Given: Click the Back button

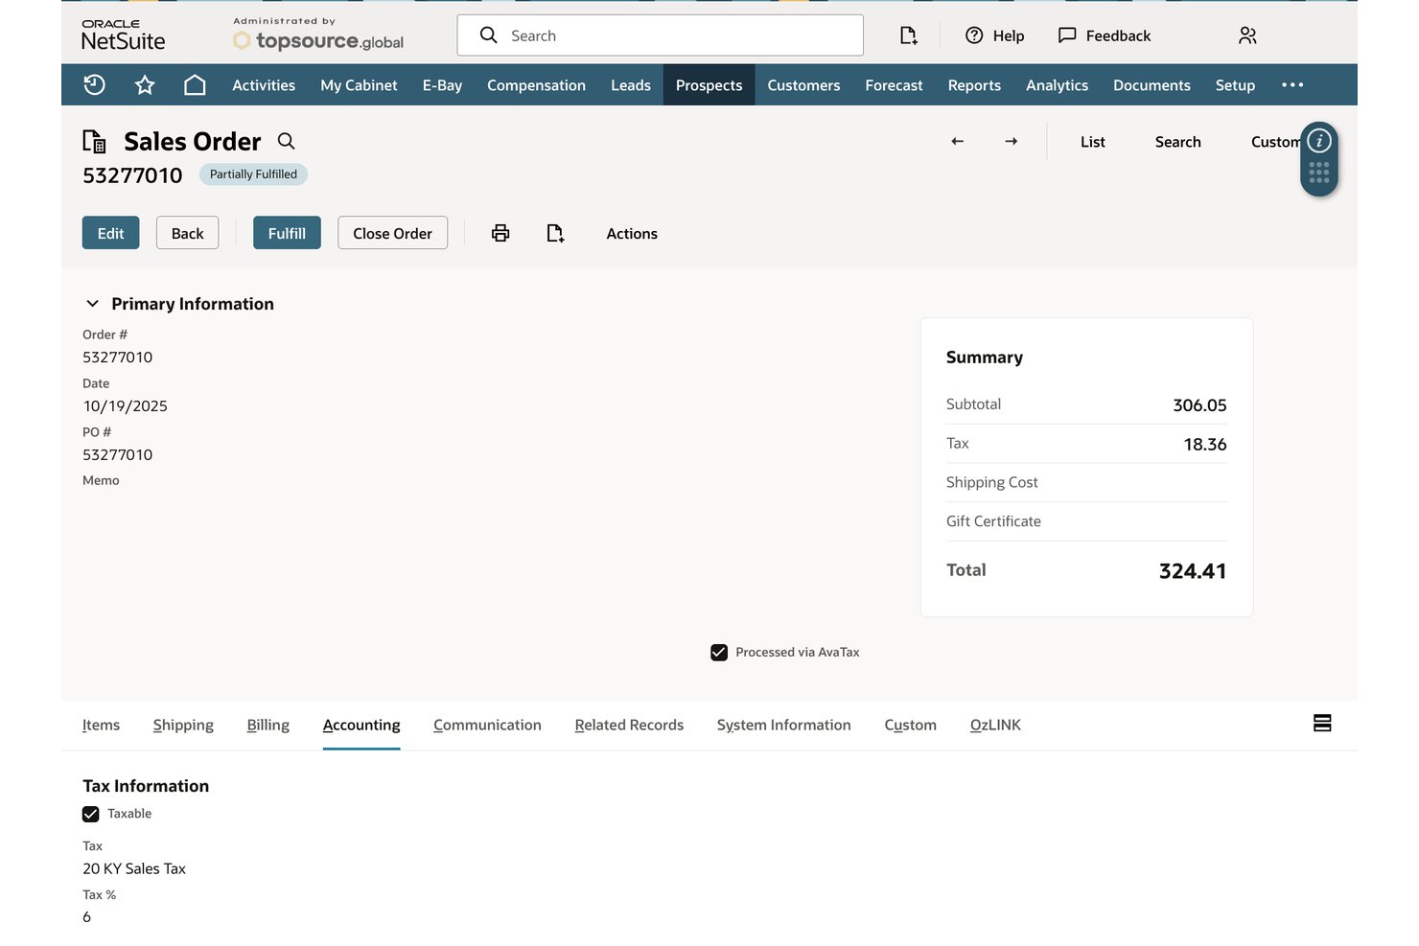Looking at the screenshot, I should coord(187,233).
